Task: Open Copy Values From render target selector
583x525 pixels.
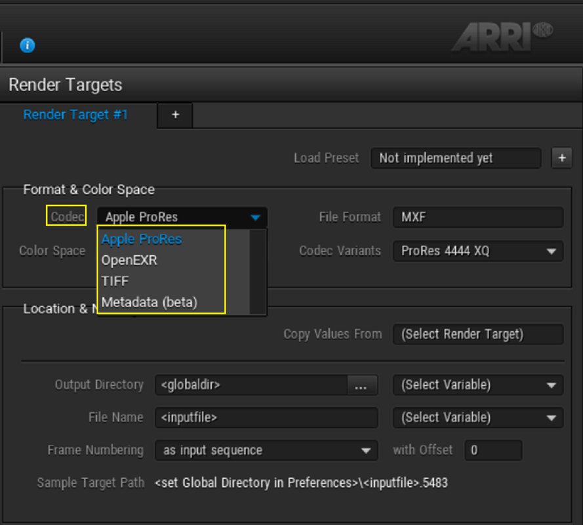Action: [478, 334]
